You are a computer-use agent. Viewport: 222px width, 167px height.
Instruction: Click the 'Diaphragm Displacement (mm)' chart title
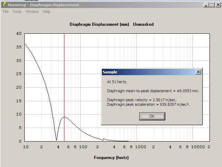coord(99,24)
